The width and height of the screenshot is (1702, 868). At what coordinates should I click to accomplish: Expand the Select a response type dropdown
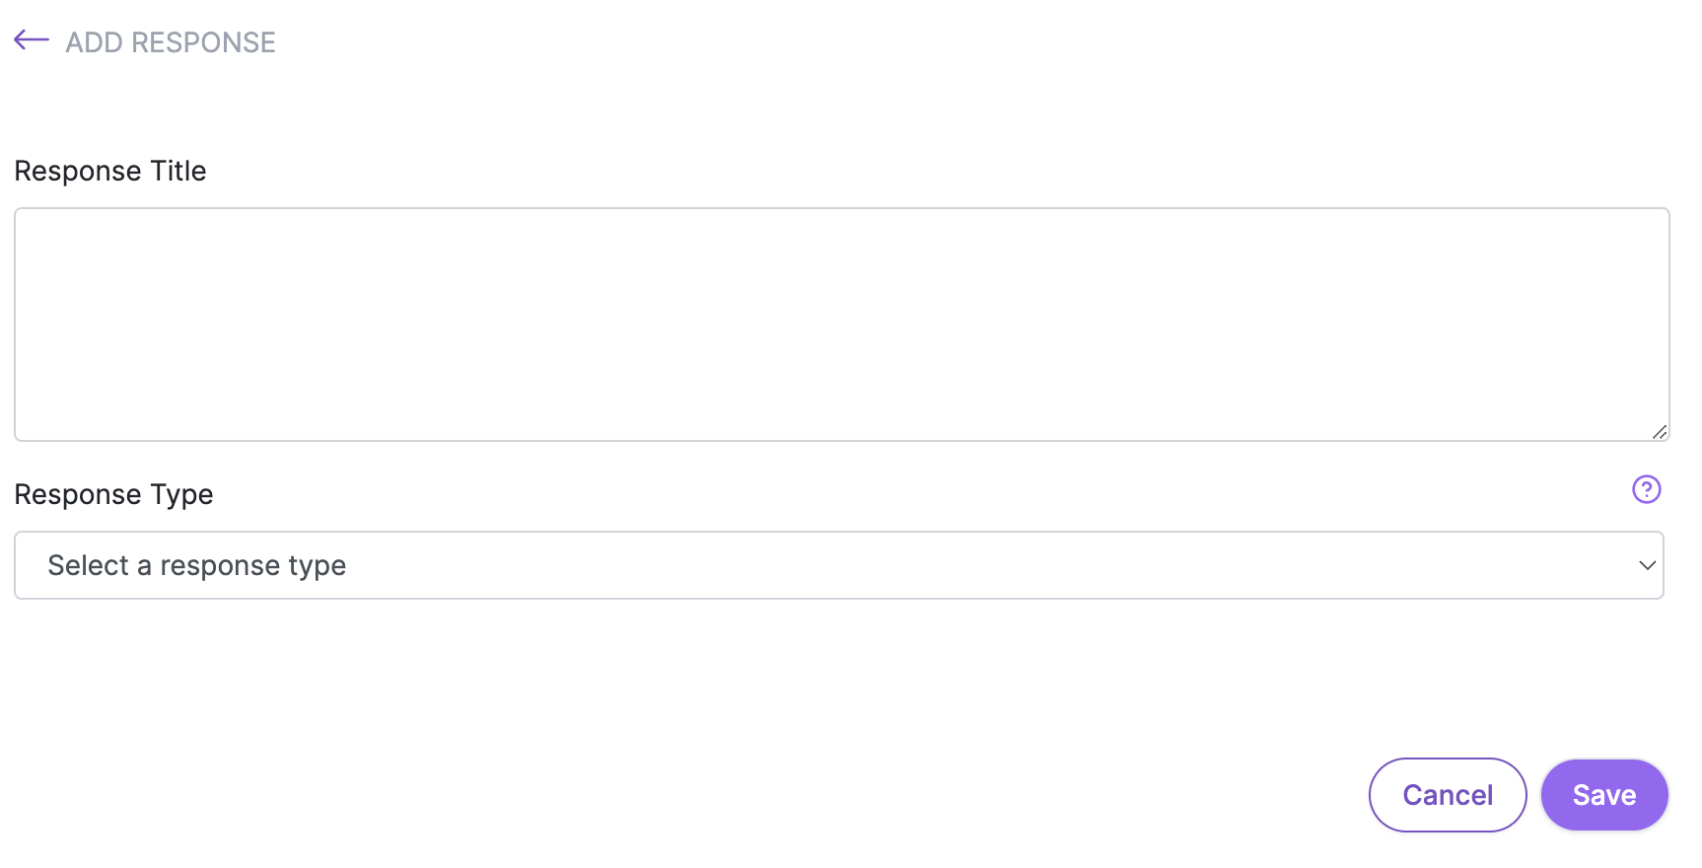pyautogui.click(x=839, y=565)
